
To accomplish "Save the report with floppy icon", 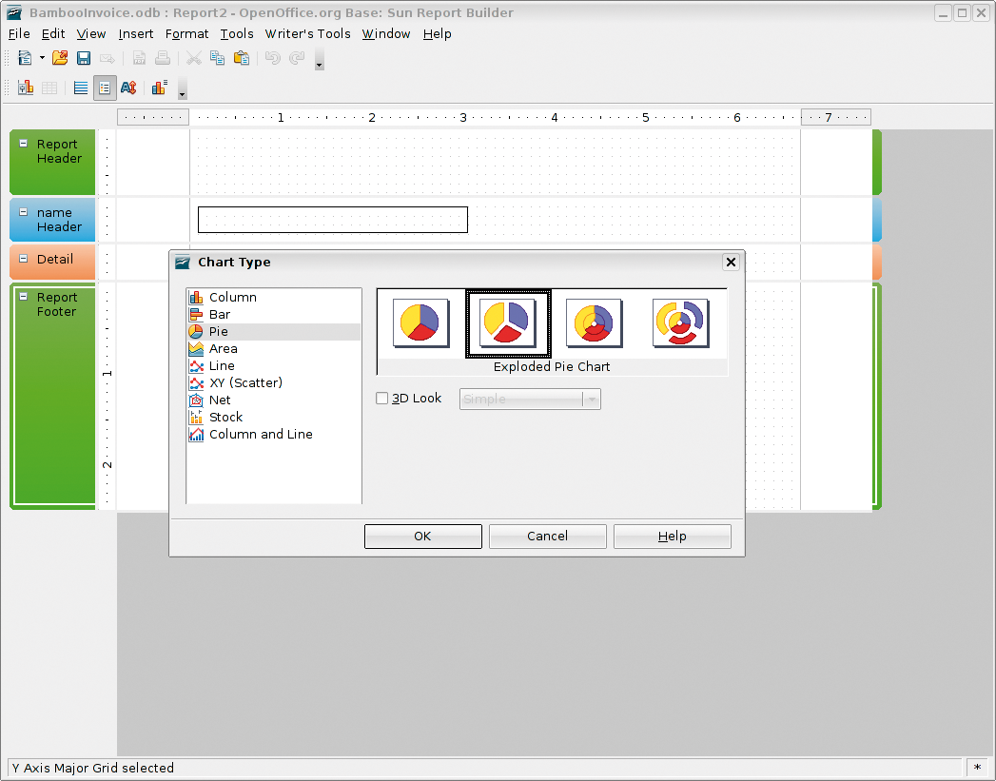I will coord(83,58).
